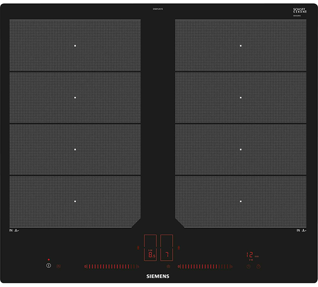318x287 pixels.
Task: Tap the boost icon ending right slider
Action: coord(231,266)
